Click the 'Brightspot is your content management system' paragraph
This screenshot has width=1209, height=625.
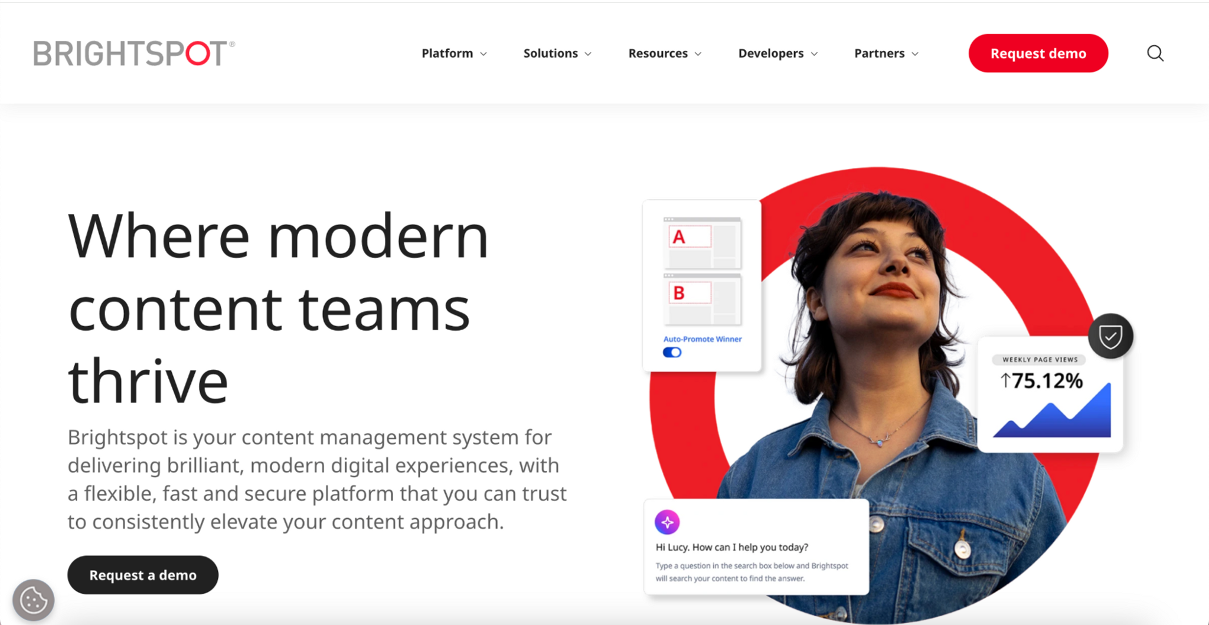[x=317, y=479]
